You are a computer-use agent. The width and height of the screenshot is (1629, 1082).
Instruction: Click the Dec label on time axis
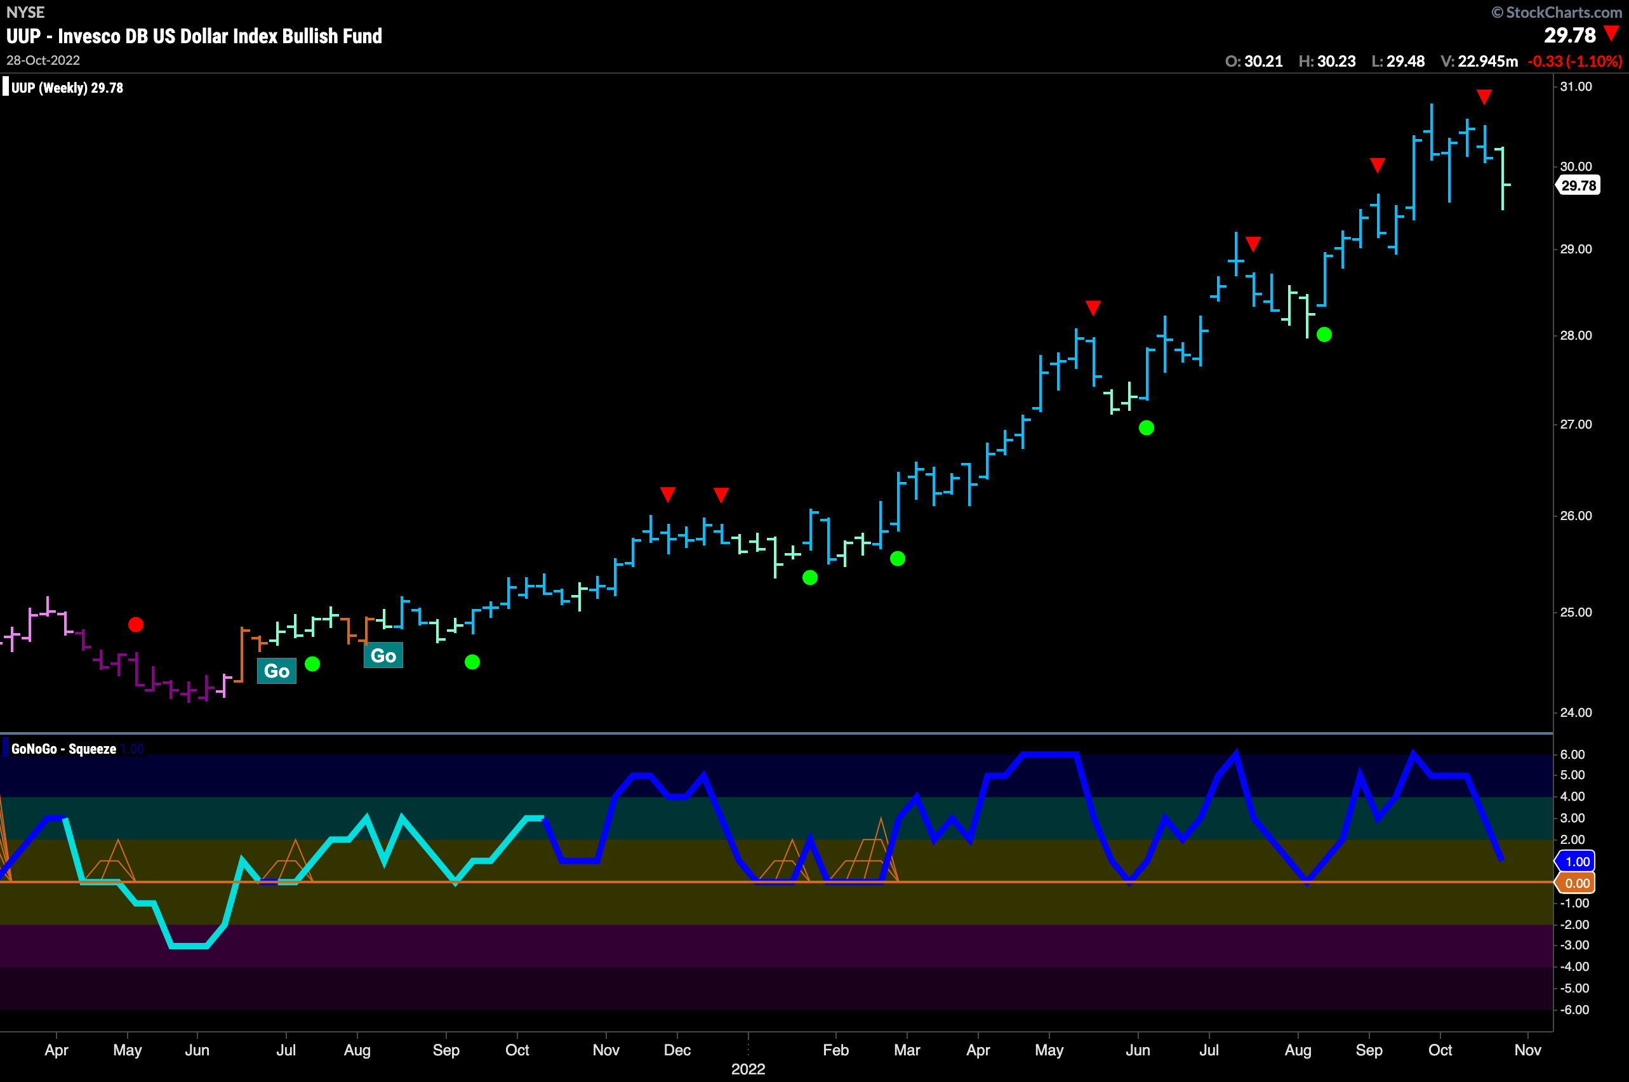coord(677,1050)
